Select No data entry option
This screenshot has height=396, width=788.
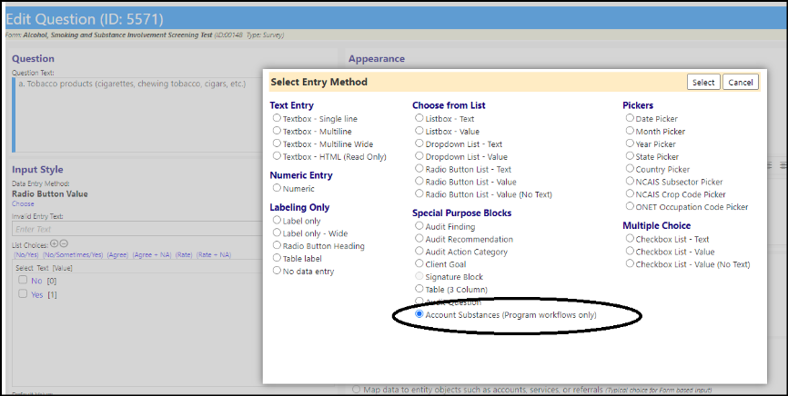[277, 271]
